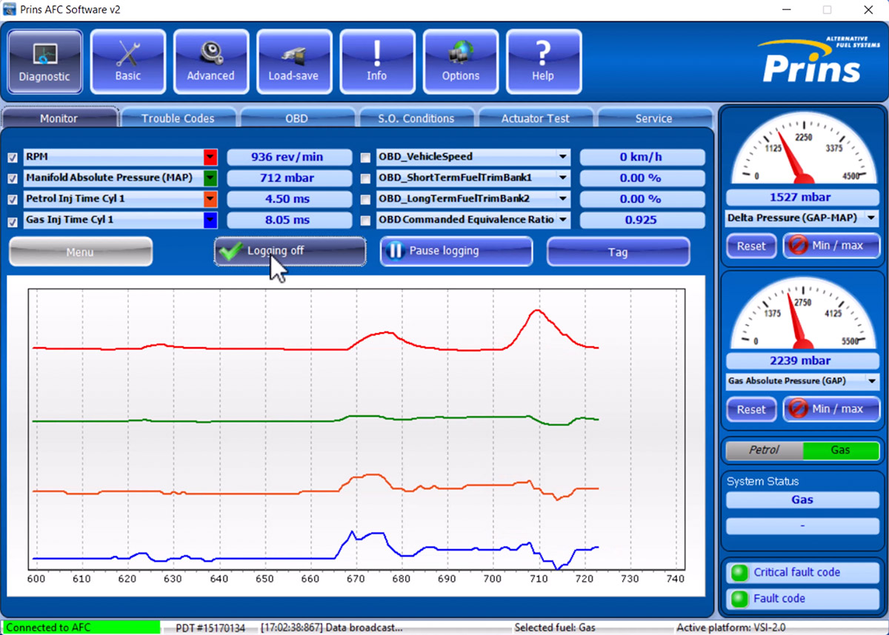Switch fuel selector to Gas
Image resolution: width=889 pixels, height=635 pixels.
(x=841, y=450)
